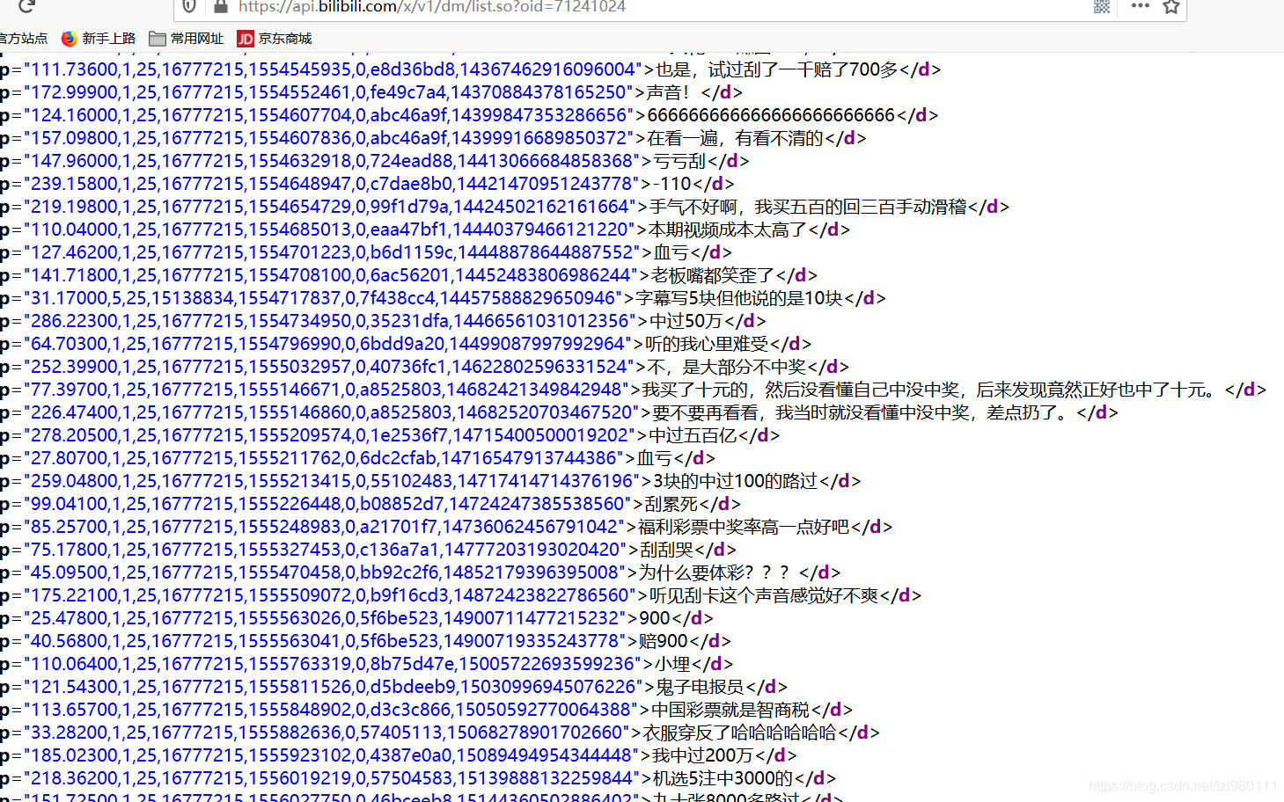Screen dimensions: 1284x802
Task: Select comment 刮累死
Action: pos(671,504)
